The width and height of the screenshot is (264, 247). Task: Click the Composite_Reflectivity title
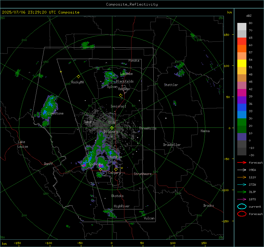132,4
